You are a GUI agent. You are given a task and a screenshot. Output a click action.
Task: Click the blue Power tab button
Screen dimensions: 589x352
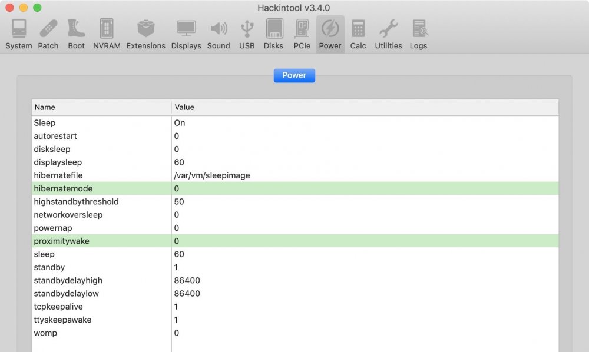click(x=294, y=75)
